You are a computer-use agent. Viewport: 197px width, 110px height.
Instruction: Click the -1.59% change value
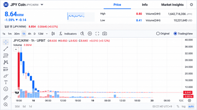pos(9,20)
